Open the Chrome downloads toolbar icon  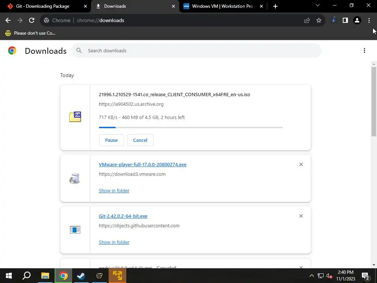click(334, 20)
